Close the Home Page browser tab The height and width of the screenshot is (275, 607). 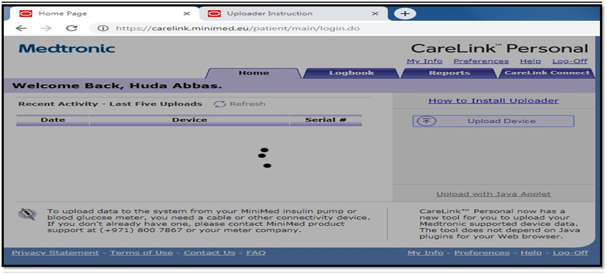point(187,13)
